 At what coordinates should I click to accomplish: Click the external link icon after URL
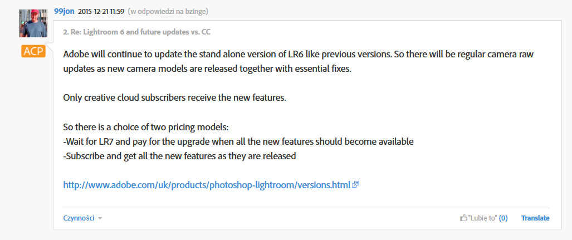356,185
